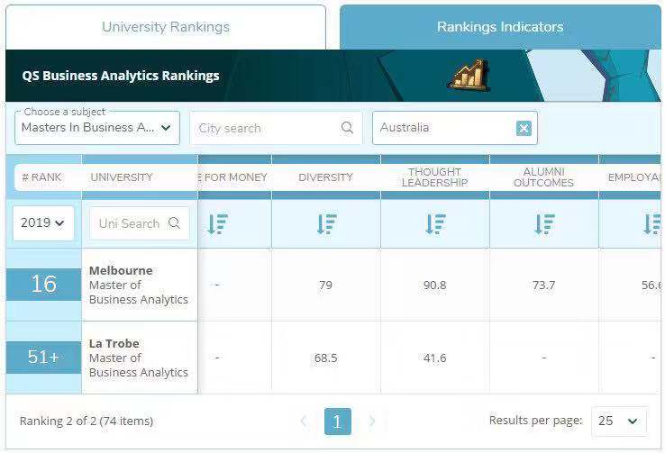Select the Rankings Indicators tab
665x453 pixels.
click(500, 27)
